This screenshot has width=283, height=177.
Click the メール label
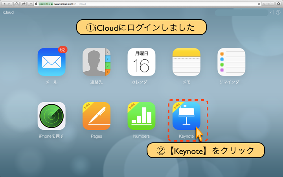[x=51, y=82]
